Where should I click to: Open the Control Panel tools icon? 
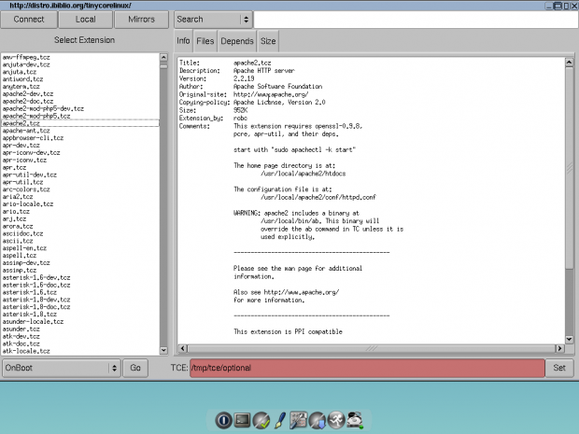pos(298,420)
